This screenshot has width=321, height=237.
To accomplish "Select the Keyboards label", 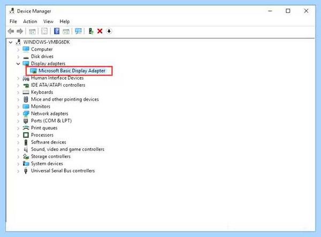I will pyautogui.click(x=42, y=93).
